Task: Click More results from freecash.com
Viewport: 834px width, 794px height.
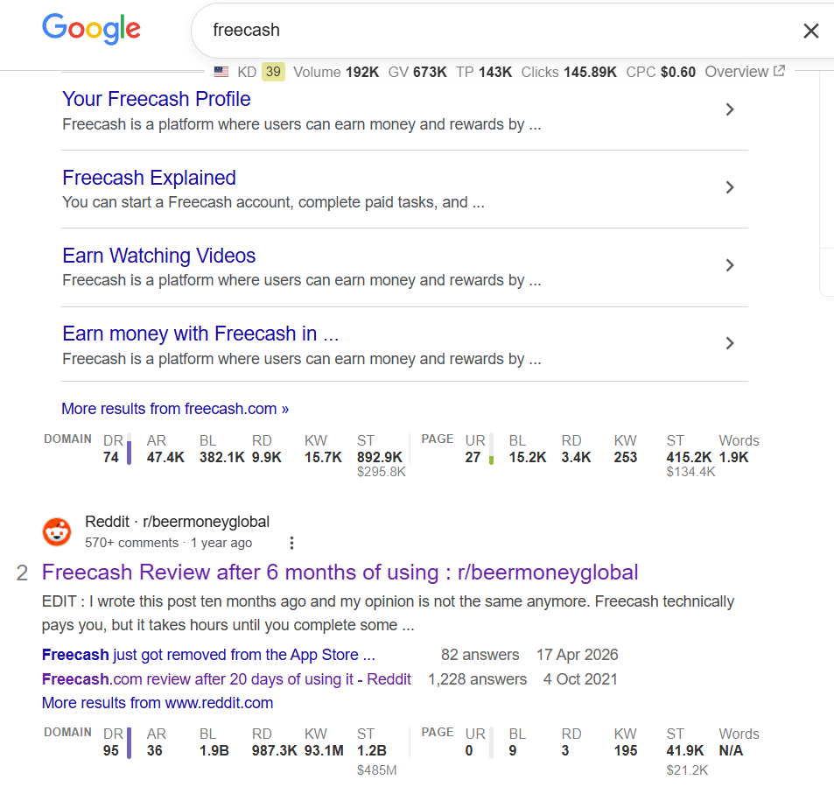Action: coord(175,409)
